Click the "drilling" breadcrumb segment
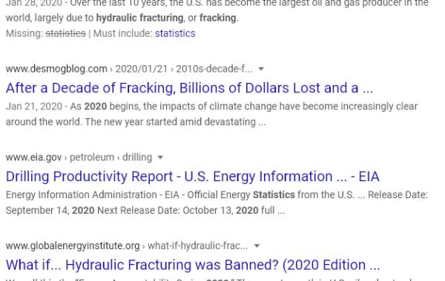 click(x=137, y=158)
